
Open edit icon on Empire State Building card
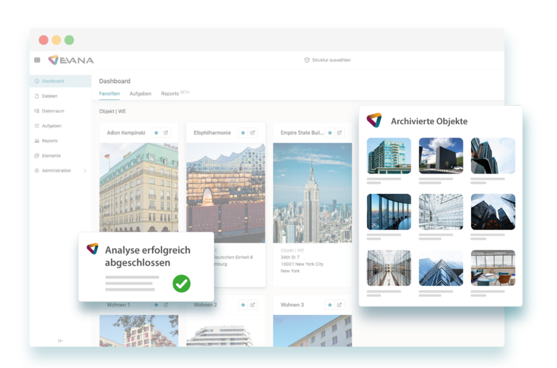339,132
